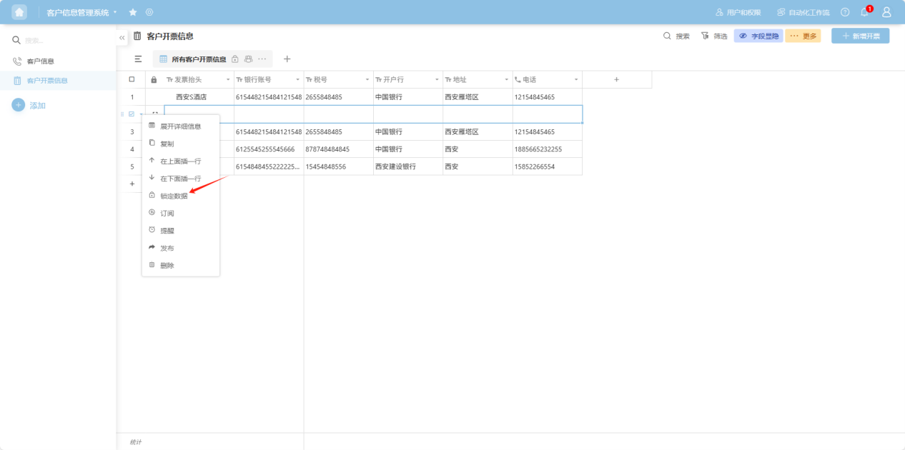Select 在上面插一行 in context menu
Screen dimensions: 905x450
point(180,161)
